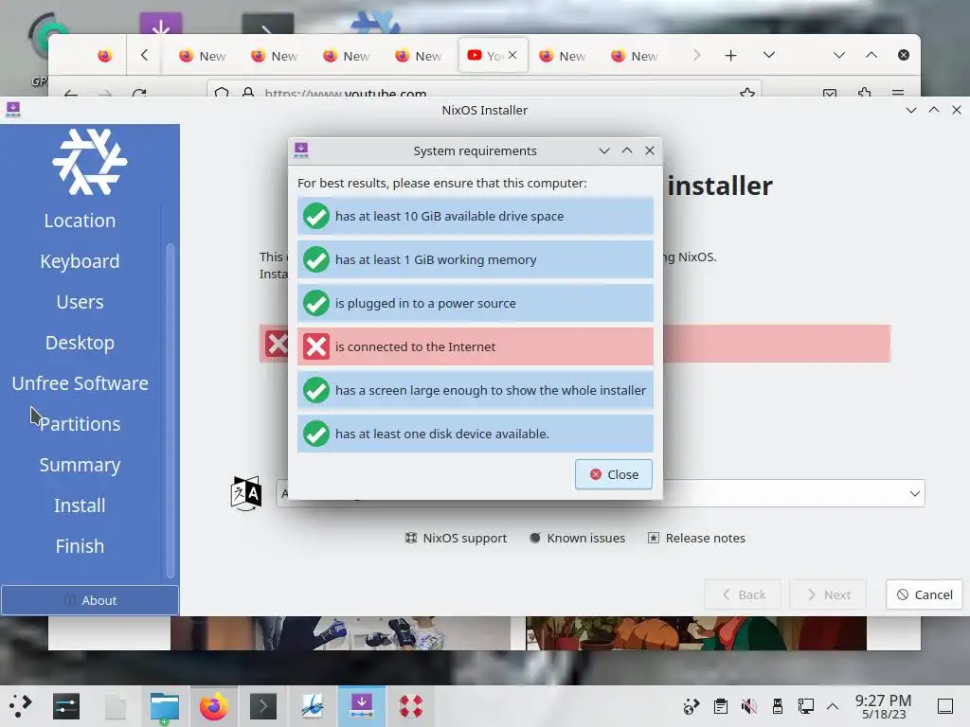The height and width of the screenshot is (727, 970).
Task: Select the Partitions step in the sidebar
Action: (x=80, y=425)
